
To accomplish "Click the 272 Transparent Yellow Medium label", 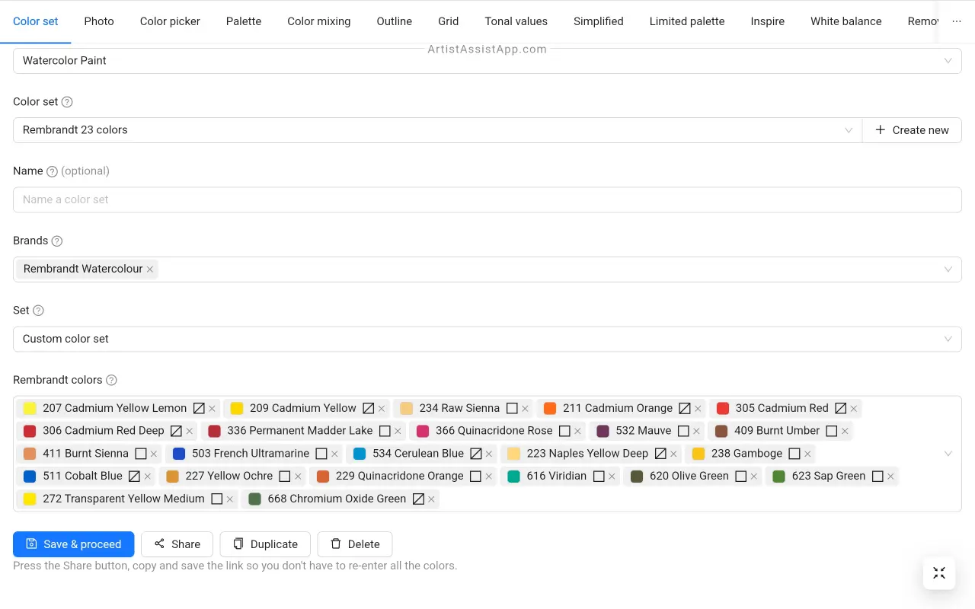I will (x=123, y=499).
